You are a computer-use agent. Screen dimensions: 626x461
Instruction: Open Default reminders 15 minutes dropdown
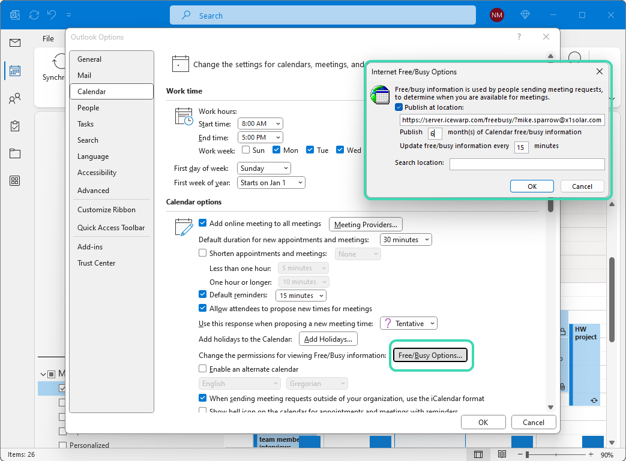click(x=301, y=296)
